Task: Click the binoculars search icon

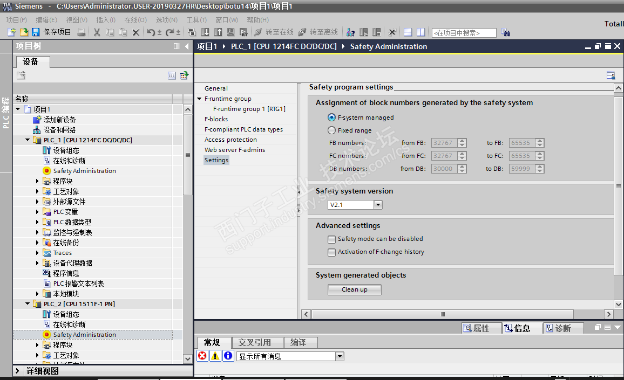Action: (505, 32)
